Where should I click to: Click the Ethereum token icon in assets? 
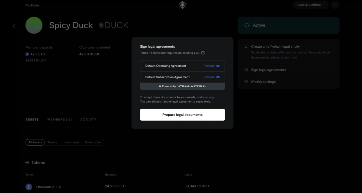[x=29, y=187]
